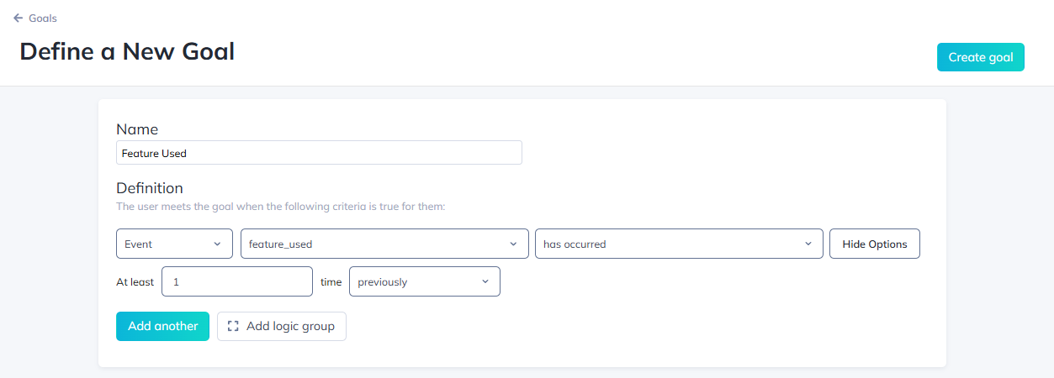Open the Goals breadcrumb link
Viewport: 1054px width, 378px height.
(42, 18)
